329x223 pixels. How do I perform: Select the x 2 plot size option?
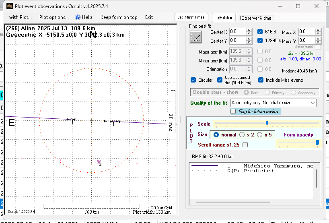click(x=242, y=134)
